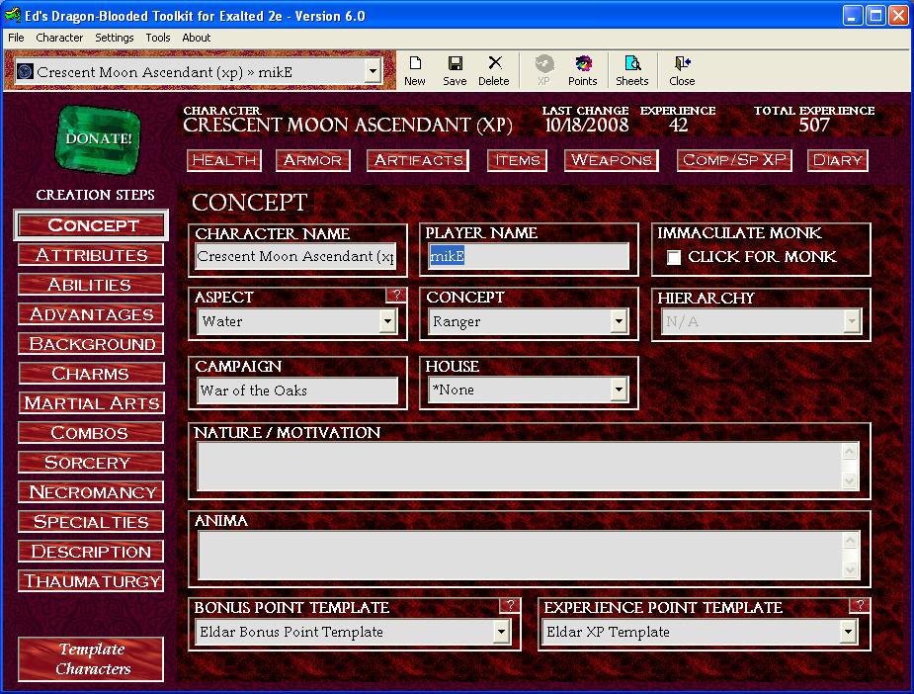Screen dimensions: 914x694
Task: Click the Campaign field War of the Oaks
Action: tap(298, 390)
